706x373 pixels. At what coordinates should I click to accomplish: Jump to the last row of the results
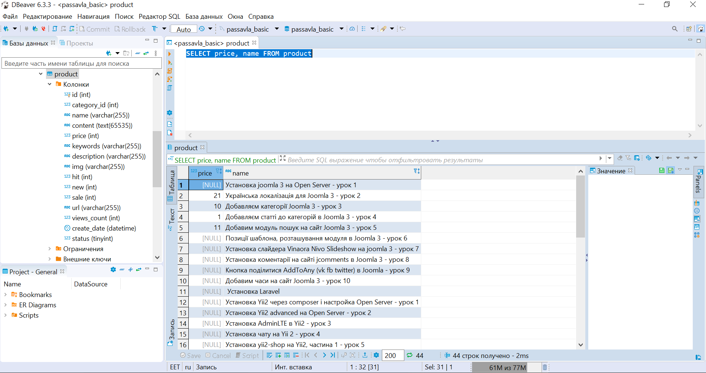tap(333, 355)
